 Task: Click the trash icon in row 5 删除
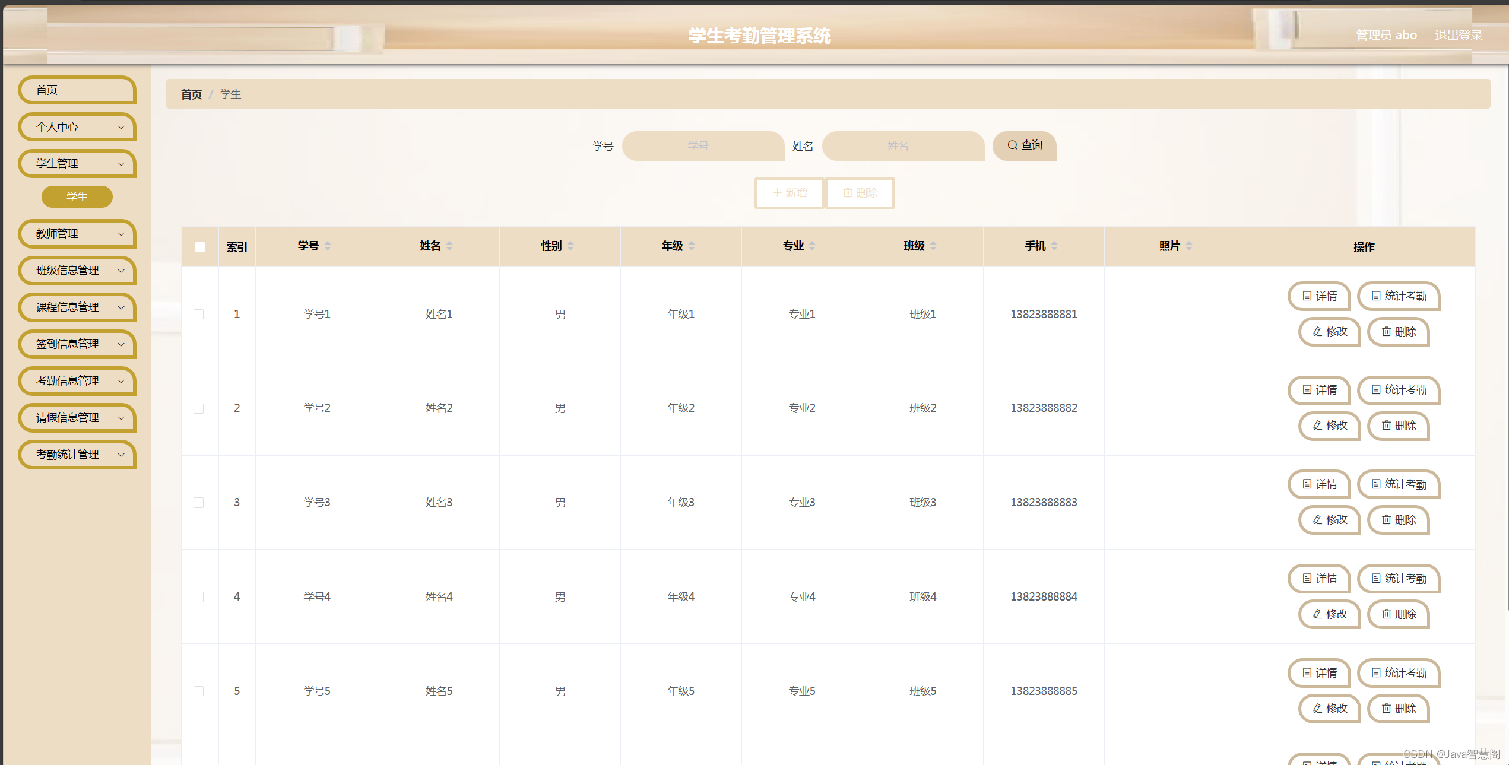click(1386, 708)
